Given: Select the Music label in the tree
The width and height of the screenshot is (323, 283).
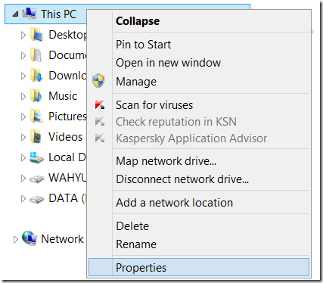Looking at the screenshot, I should click(x=63, y=96).
